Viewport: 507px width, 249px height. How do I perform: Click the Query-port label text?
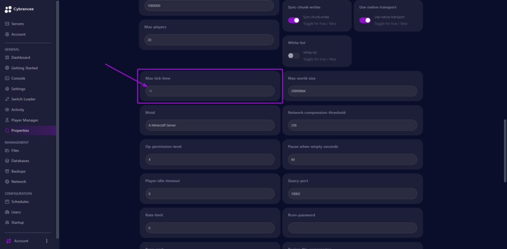298,181
